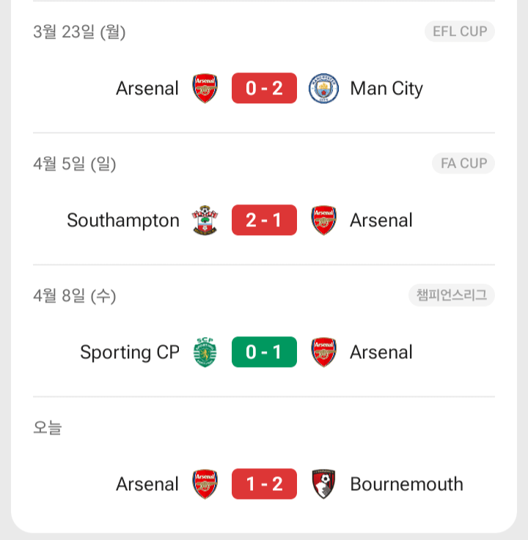This screenshot has width=528, height=540.
Task: Click the Man City team name
Action: (x=386, y=89)
